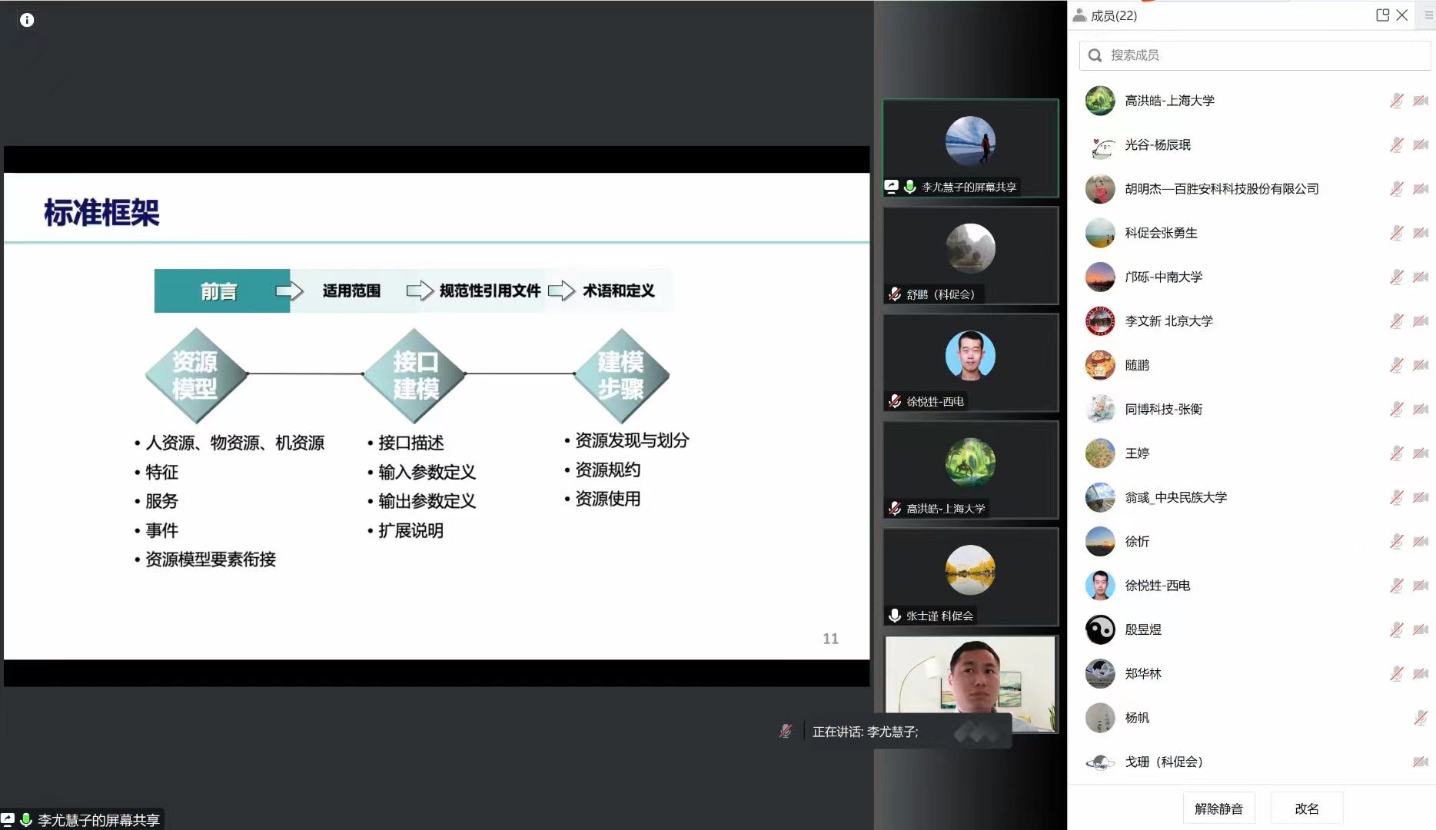Pop out the members panel window
1436x830 pixels.
1382,15
